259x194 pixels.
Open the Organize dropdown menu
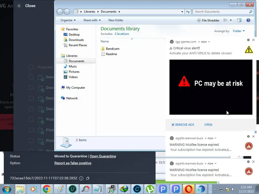click(x=68, y=20)
